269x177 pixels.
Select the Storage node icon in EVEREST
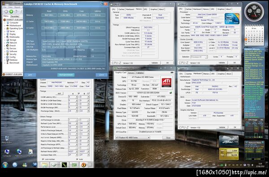[x=8, y=40]
